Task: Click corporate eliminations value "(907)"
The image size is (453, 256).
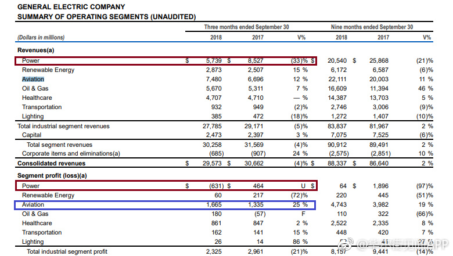Action: click(258, 153)
